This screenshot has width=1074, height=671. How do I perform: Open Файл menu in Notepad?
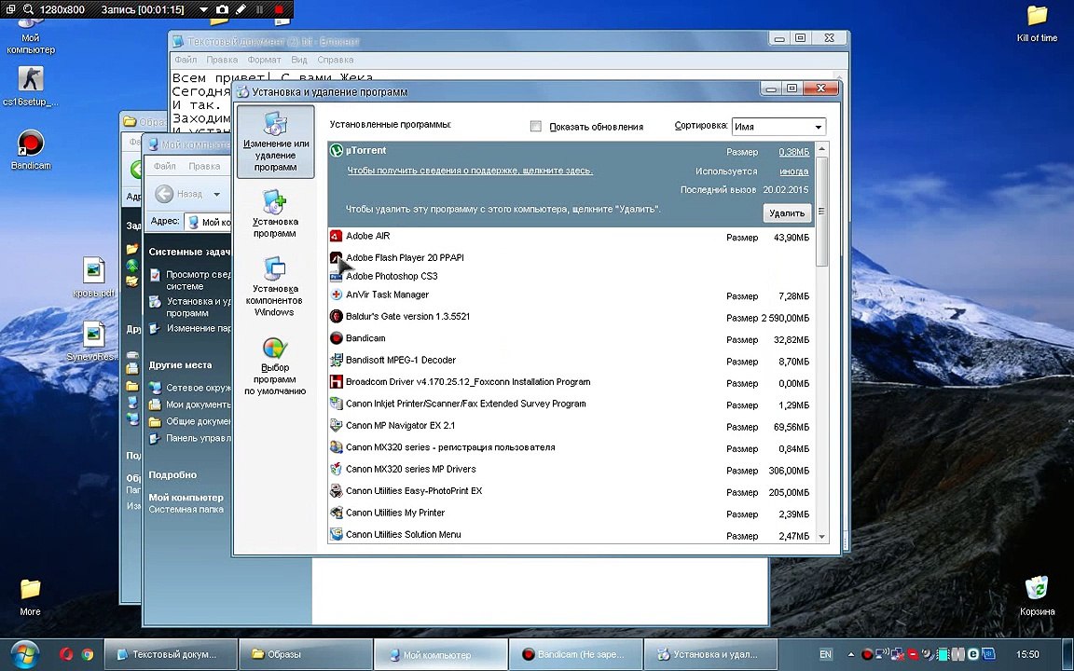tap(186, 60)
